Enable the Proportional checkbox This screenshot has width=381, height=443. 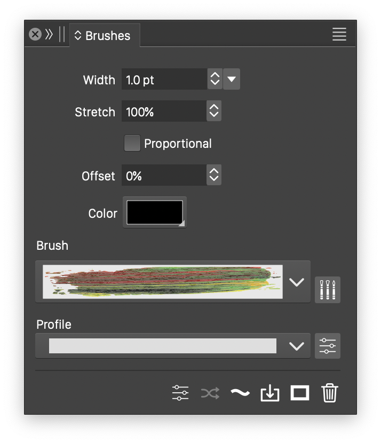click(x=132, y=144)
